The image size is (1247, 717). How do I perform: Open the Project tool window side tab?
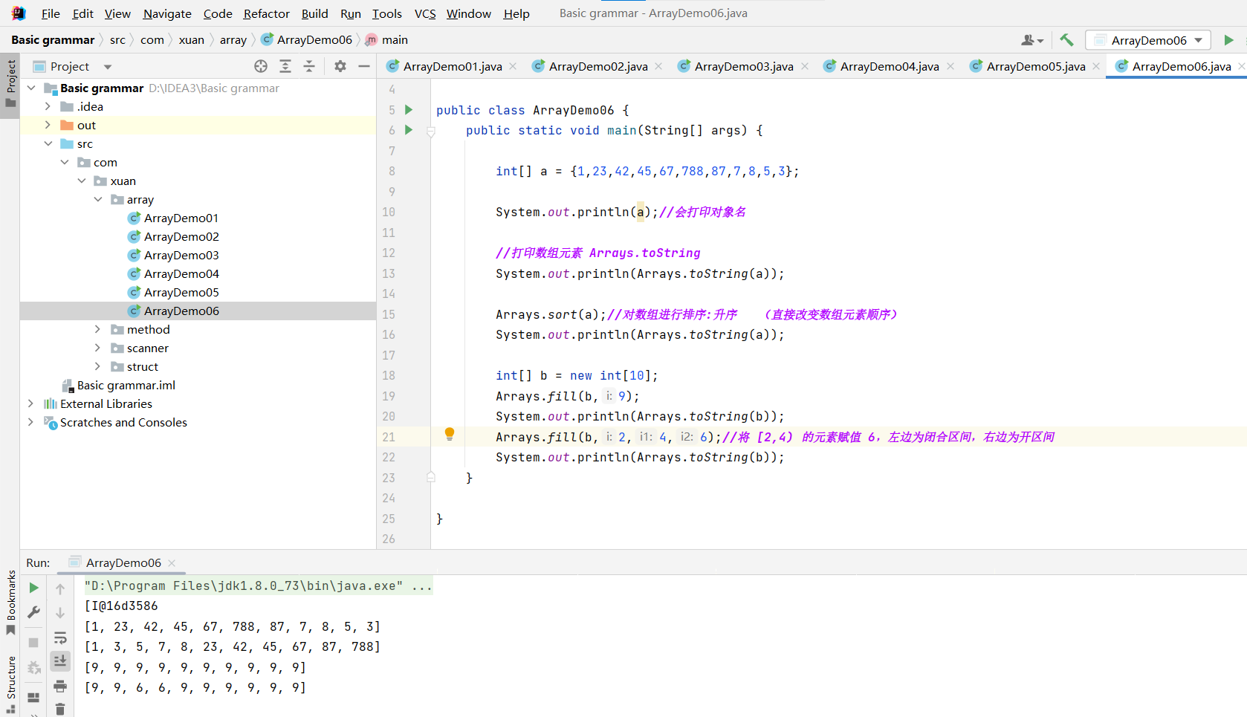point(10,85)
